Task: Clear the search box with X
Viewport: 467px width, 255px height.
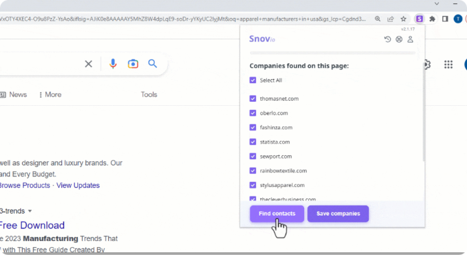Action: 89,64
